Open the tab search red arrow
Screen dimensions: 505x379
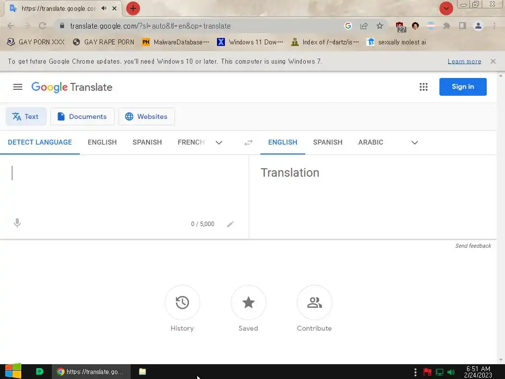tap(446, 8)
